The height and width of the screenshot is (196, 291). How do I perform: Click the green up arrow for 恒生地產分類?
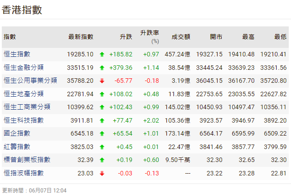coord(102,94)
